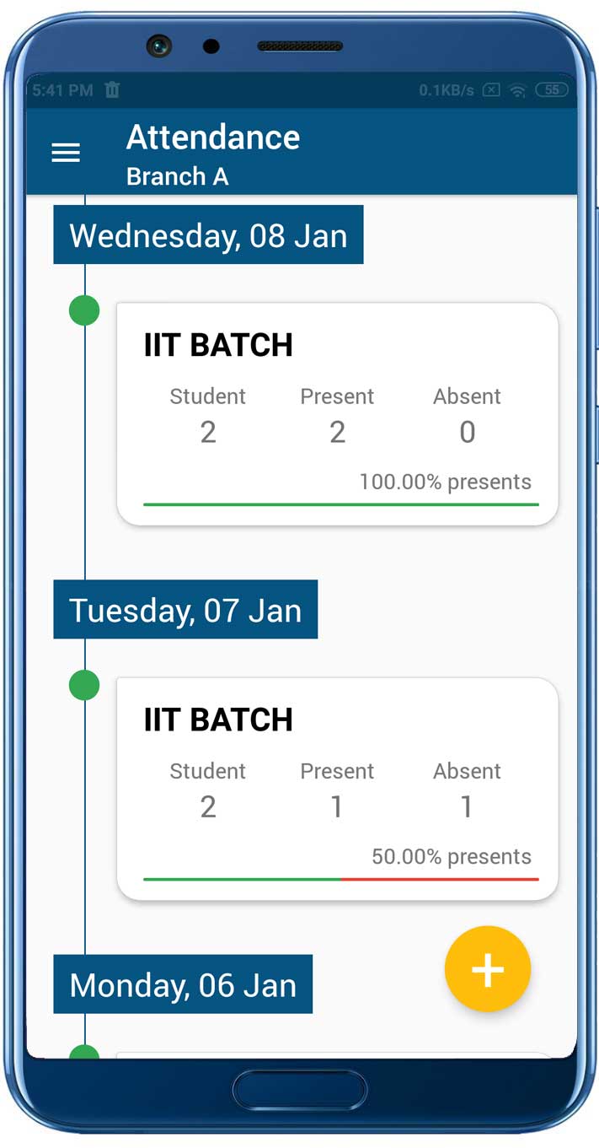Tap the trash icon in the status bar

113,90
